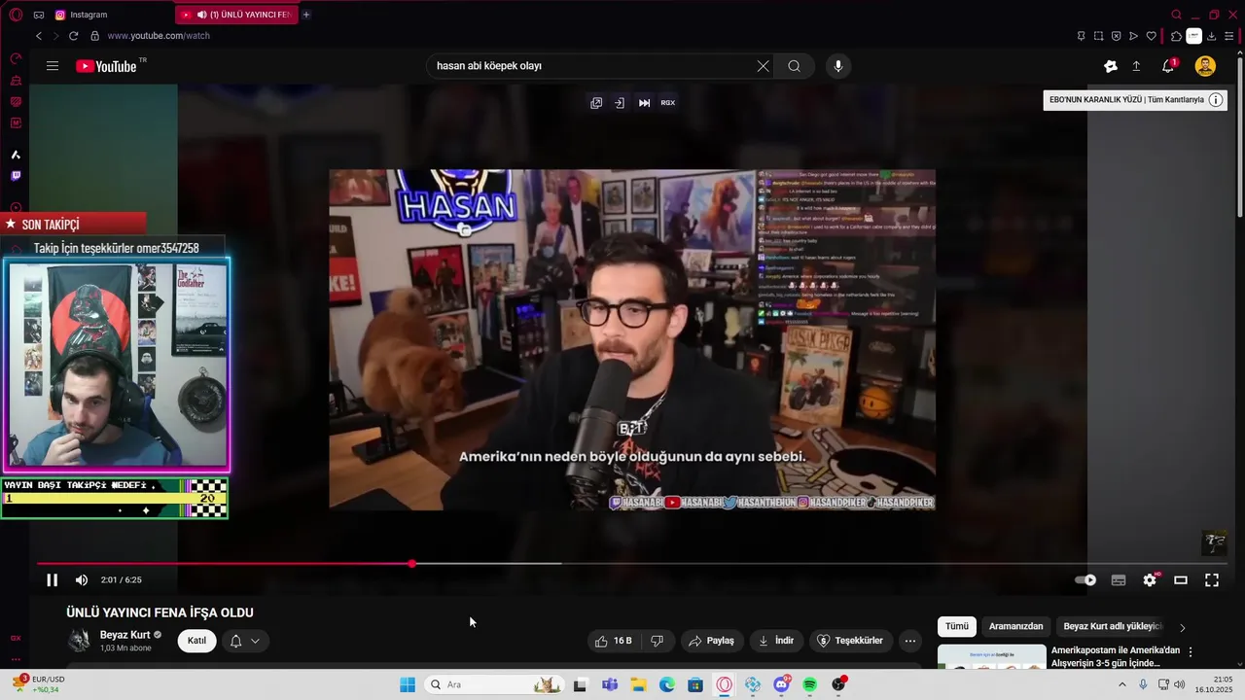
Task: Reload the current page
Action: point(73,36)
